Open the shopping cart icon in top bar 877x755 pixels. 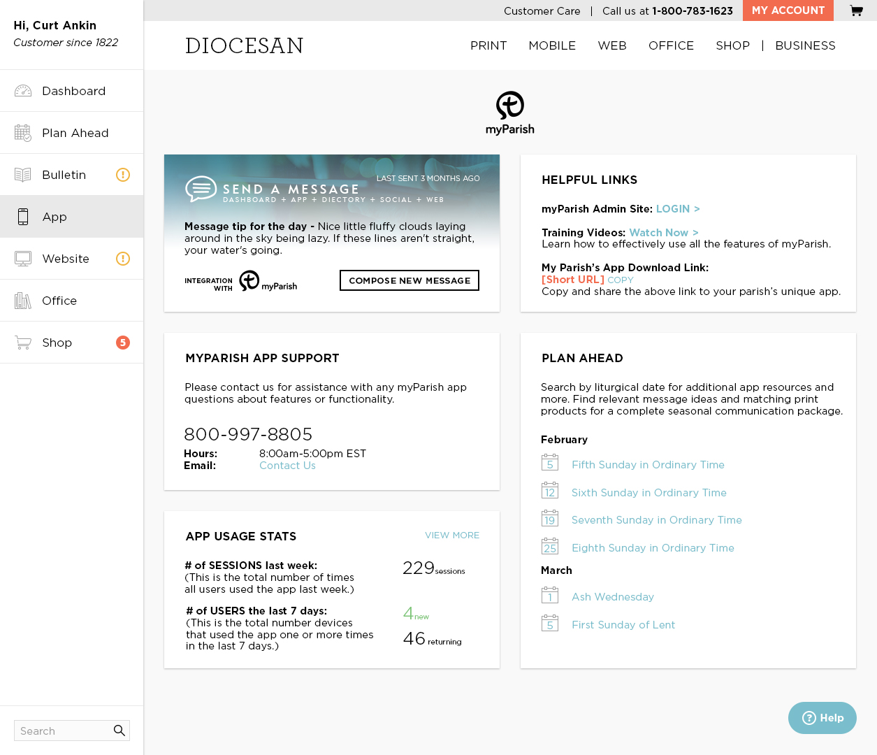tap(856, 10)
